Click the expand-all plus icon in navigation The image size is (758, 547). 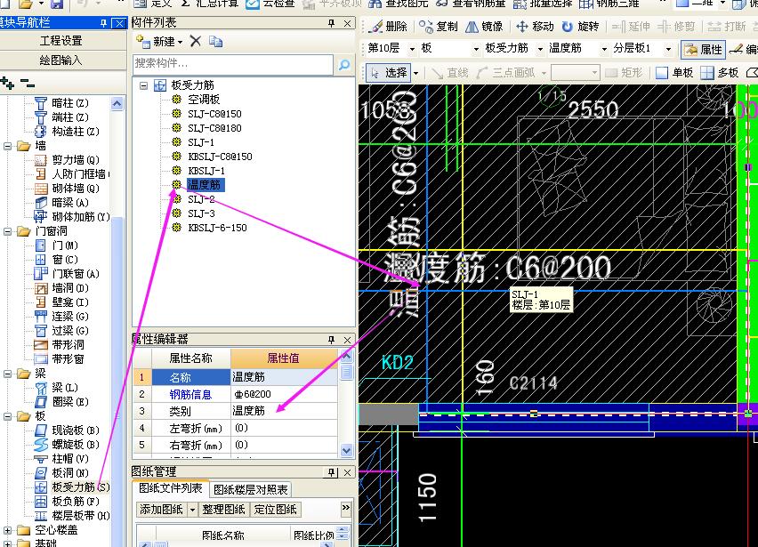click(x=7, y=83)
